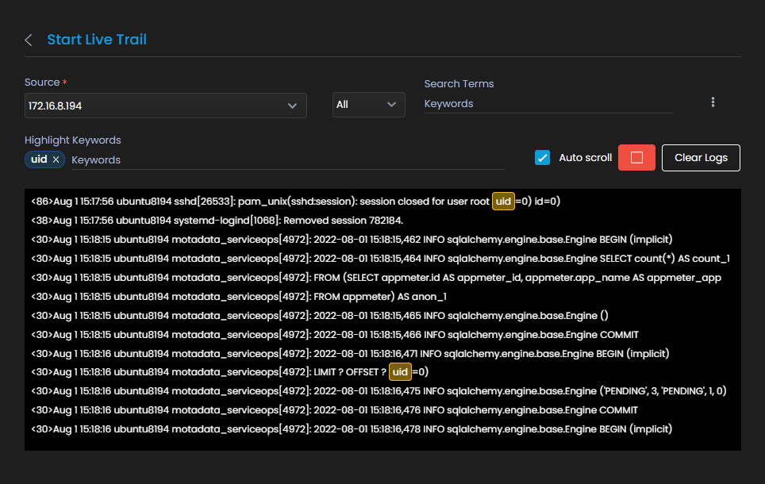Select the 15:18:16,476 COMMIT log line
Screen dimensions: 765x484
(334, 410)
